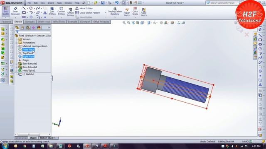Image resolution: width=266 pixels, height=149 pixels.
Task: Open the dropdown under Quick Snaps
Action: [135, 17]
